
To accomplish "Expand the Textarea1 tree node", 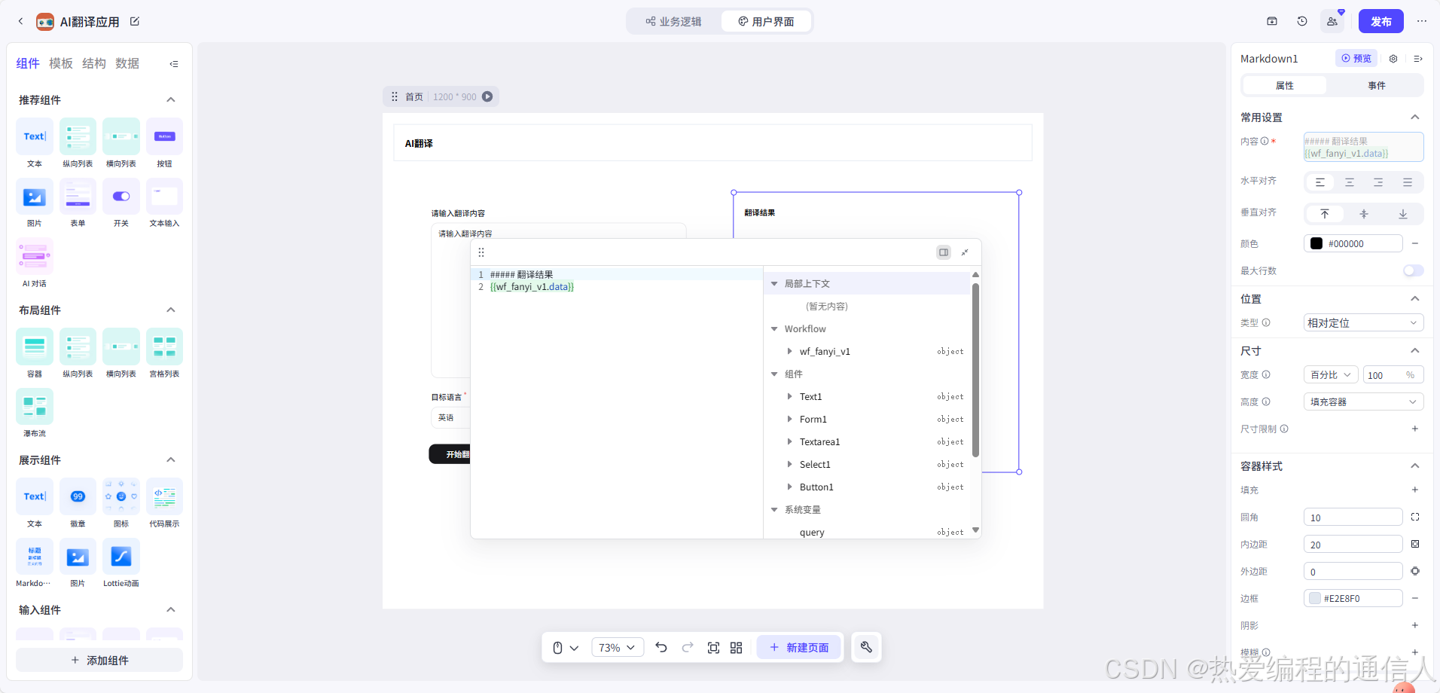I will (x=789, y=441).
